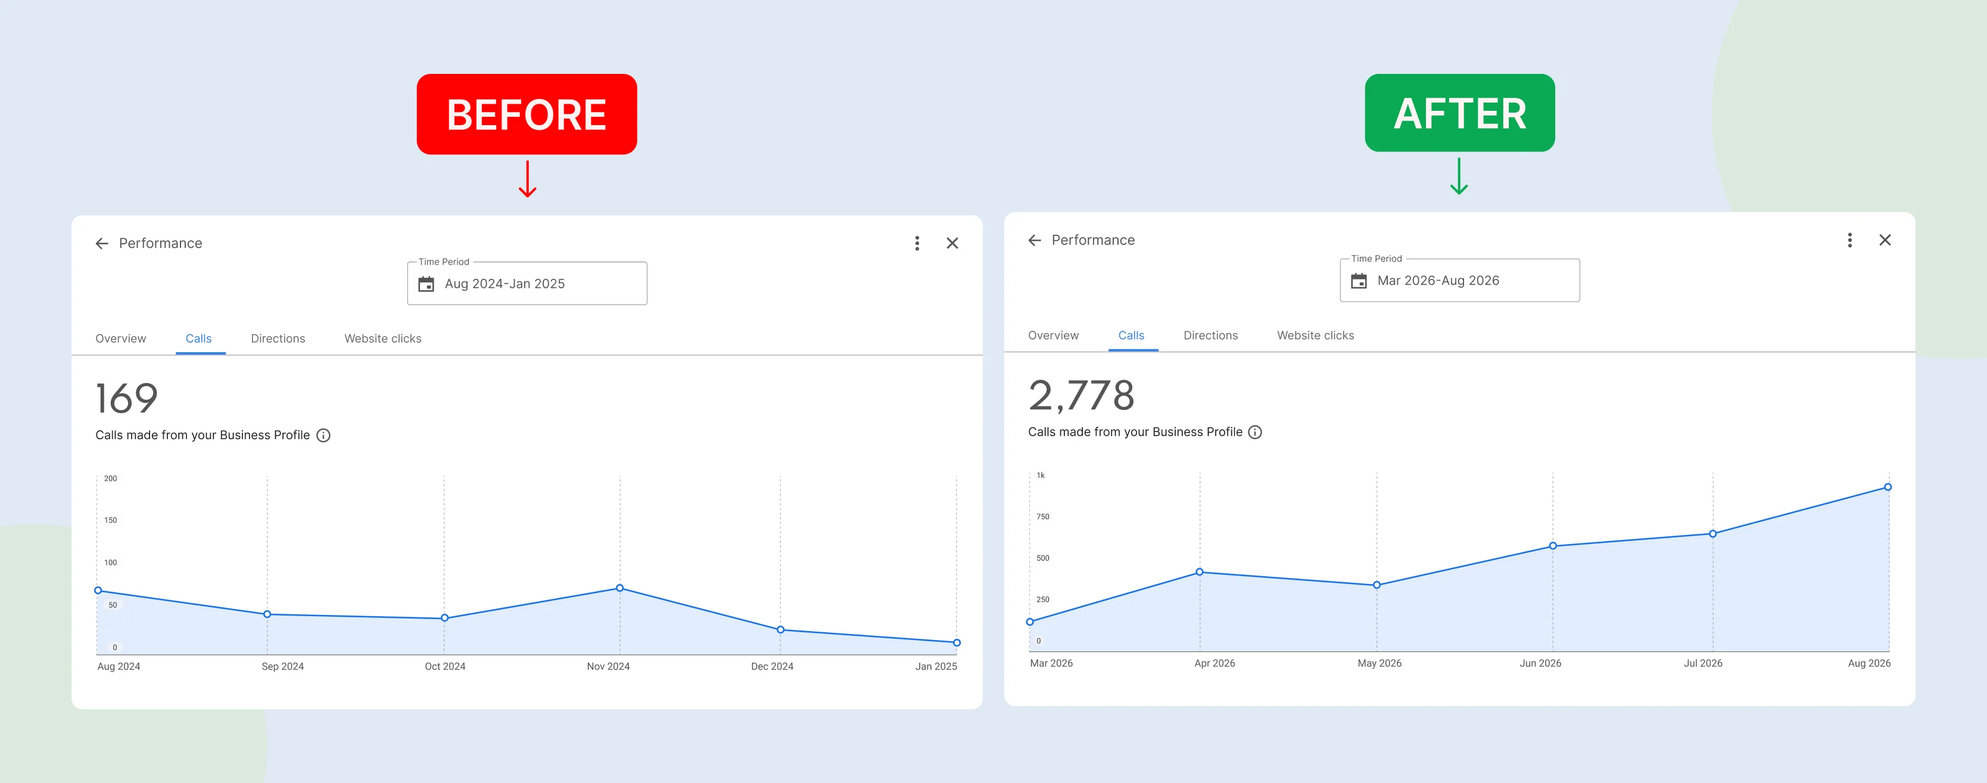
Task: Click the Sep 2024 axis label
Action: click(x=282, y=667)
